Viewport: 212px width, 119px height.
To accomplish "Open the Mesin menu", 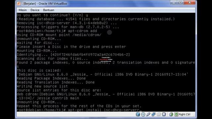I will (23, 10).
